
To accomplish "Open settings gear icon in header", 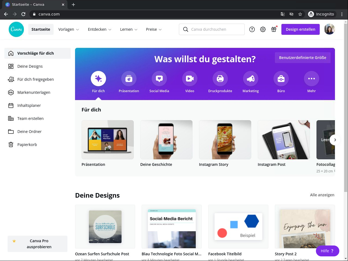I will (x=263, y=29).
